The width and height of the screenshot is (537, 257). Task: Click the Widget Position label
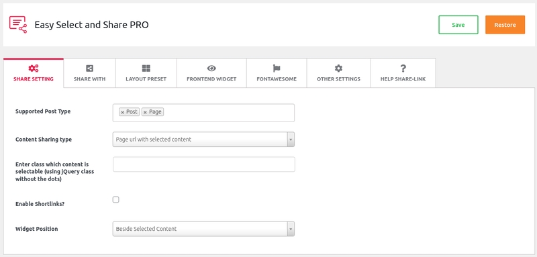(37, 229)
